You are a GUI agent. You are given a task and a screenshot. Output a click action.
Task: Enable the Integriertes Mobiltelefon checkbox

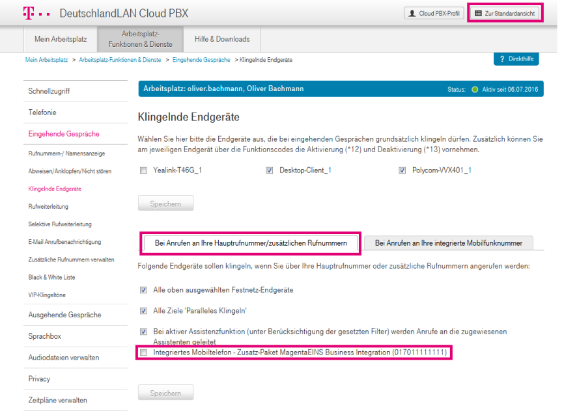coord(143,352)
